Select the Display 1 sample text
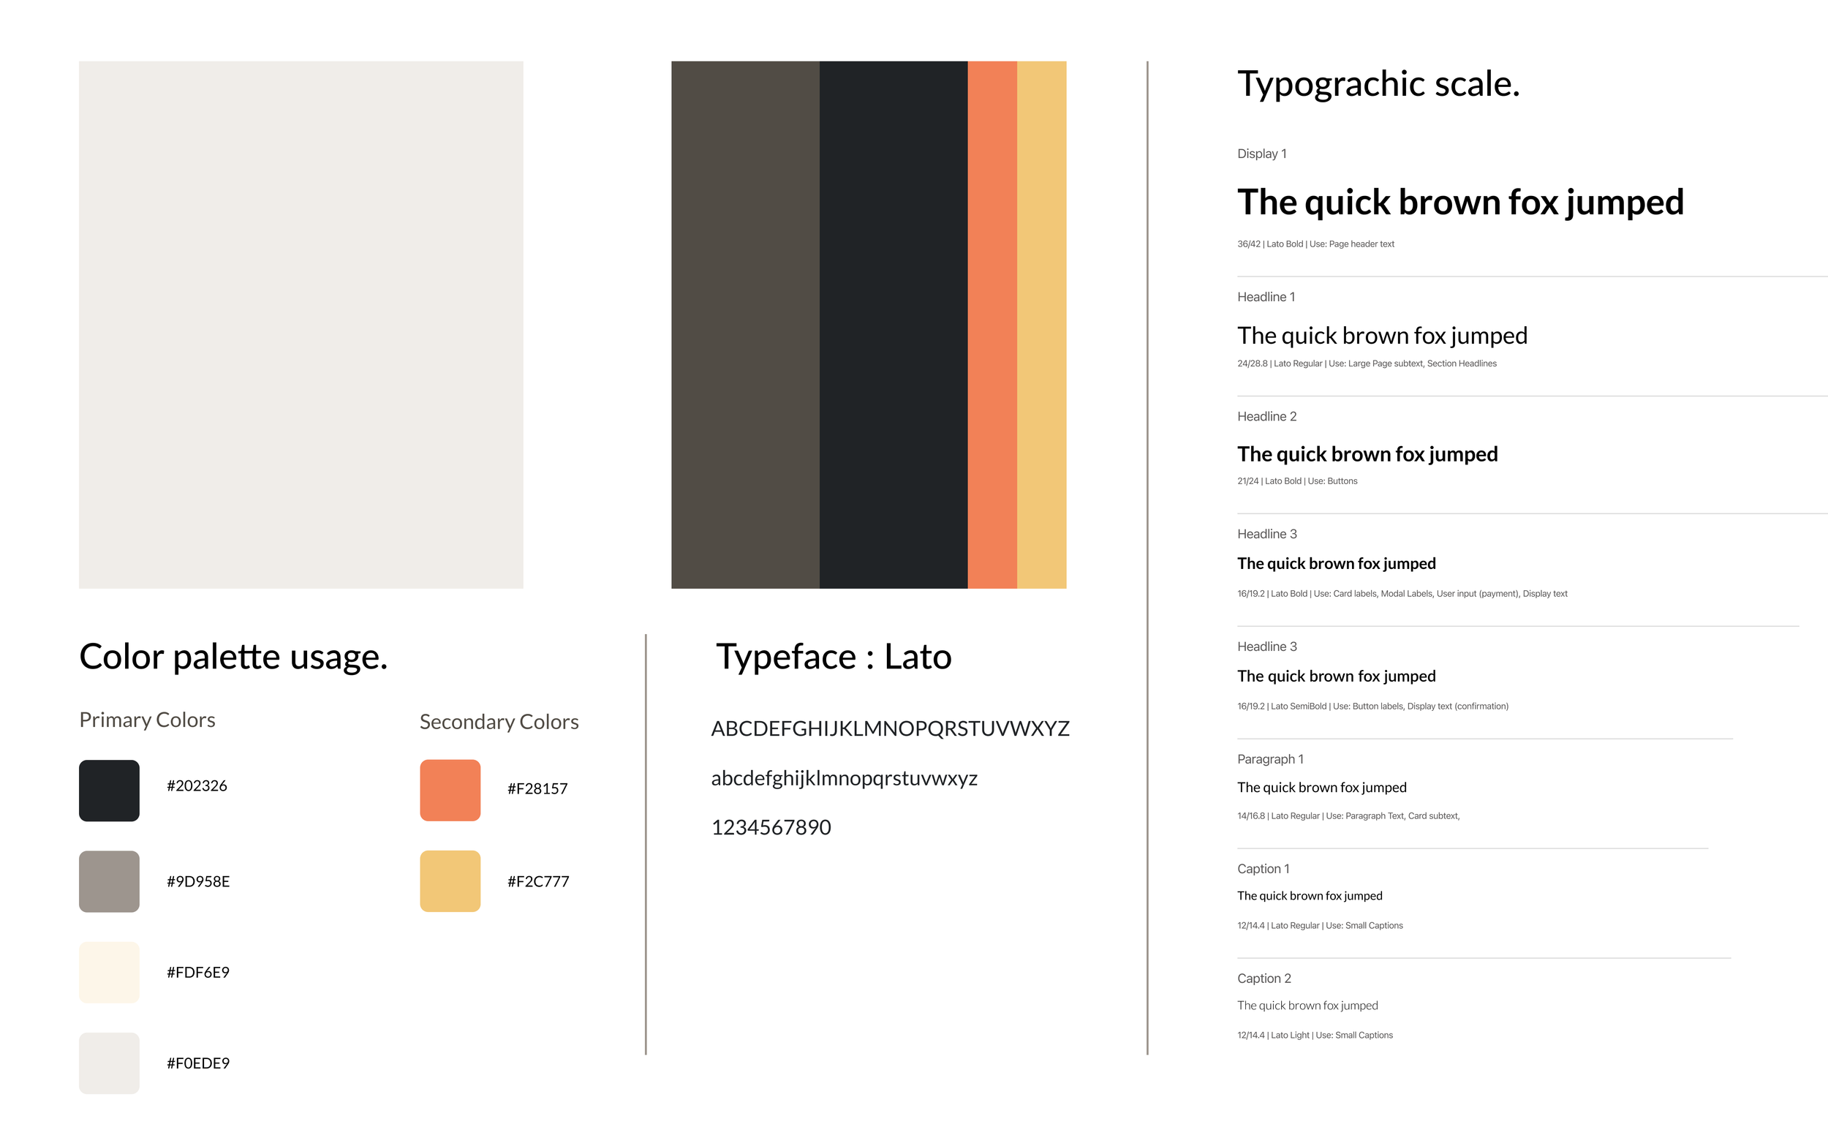The width and height of the screenshot is (1828, 1127). click(x=1460, y=202)
